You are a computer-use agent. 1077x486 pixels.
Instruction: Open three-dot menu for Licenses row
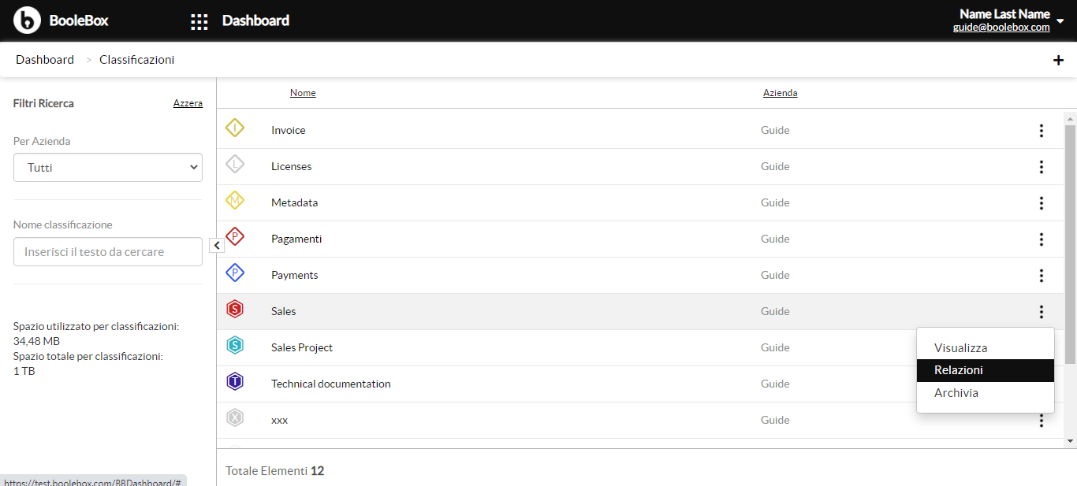pyautogui.click(x=1042, y=167)
